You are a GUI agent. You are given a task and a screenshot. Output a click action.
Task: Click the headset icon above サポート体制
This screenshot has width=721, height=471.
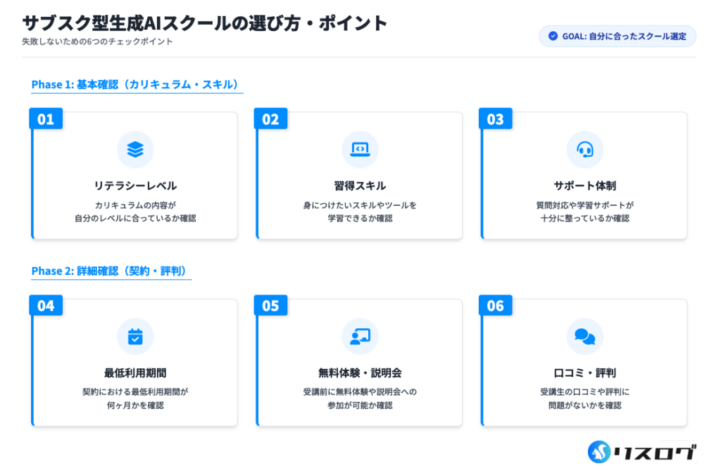(584, 149)
